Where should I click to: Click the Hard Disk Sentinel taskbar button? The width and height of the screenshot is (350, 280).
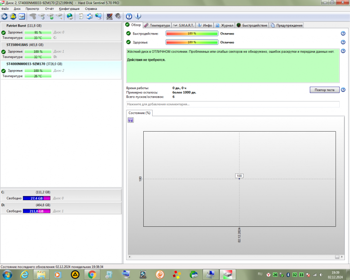pyautogui.click(x=228, y=275)
